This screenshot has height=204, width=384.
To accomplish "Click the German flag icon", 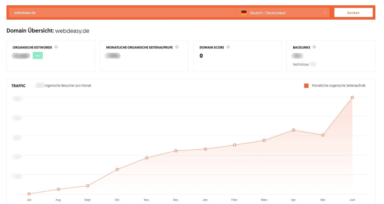I will 244,13.
